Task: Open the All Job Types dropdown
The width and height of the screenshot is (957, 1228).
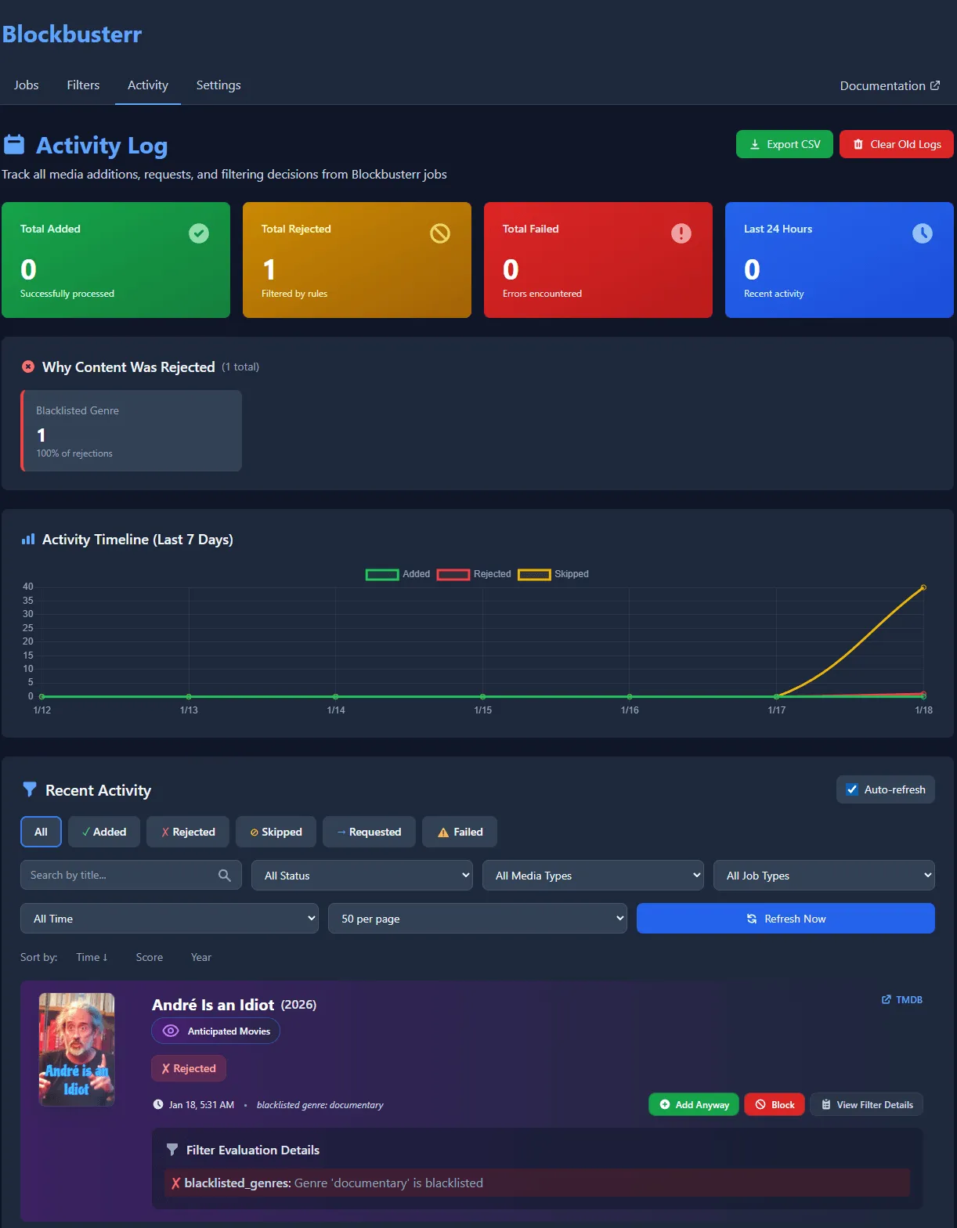Action: click(x=824, y=875)
